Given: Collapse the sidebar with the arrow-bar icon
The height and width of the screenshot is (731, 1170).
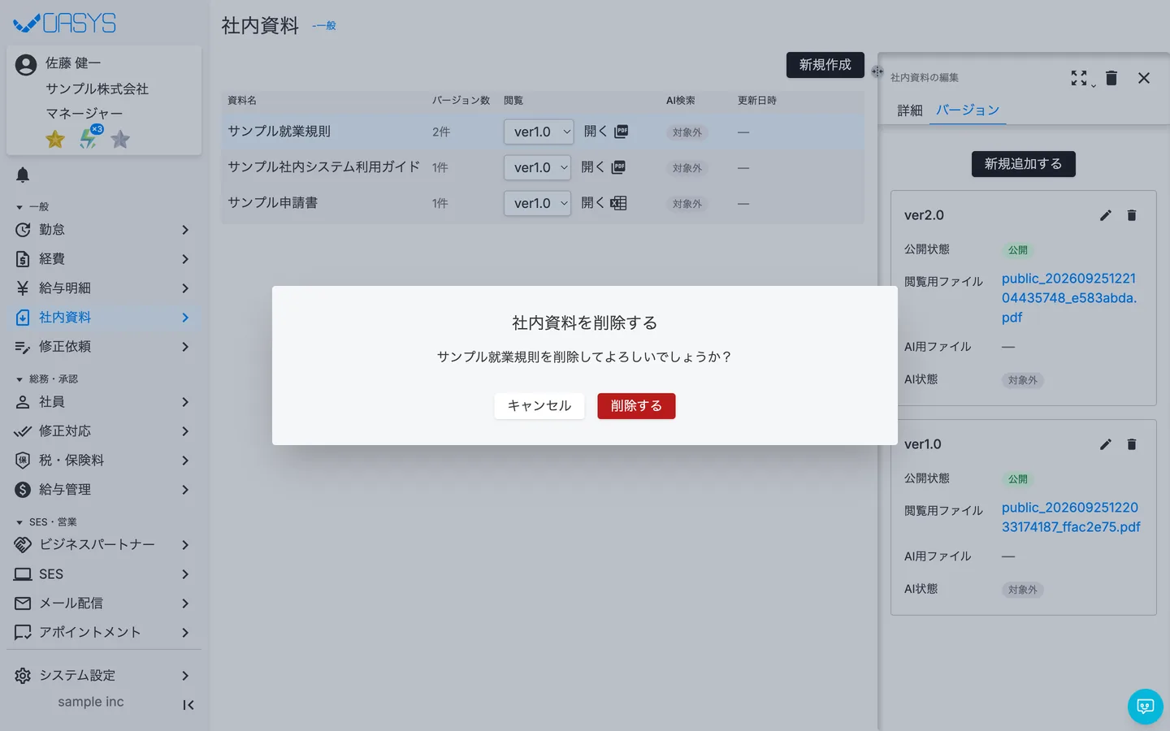Looking at the screenshot, I should pos(188,705).
